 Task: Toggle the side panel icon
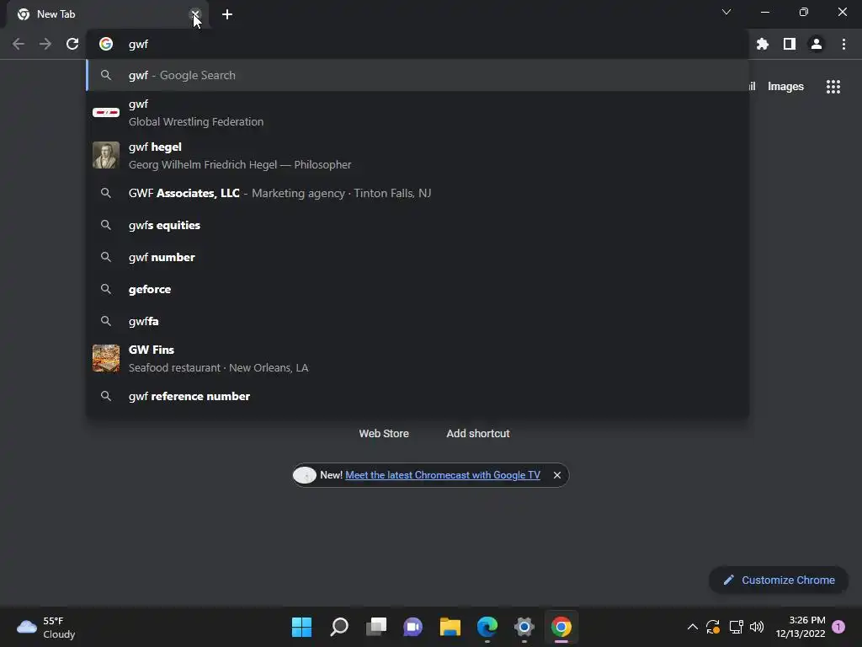pyautogui.click(x=790, y=44)
